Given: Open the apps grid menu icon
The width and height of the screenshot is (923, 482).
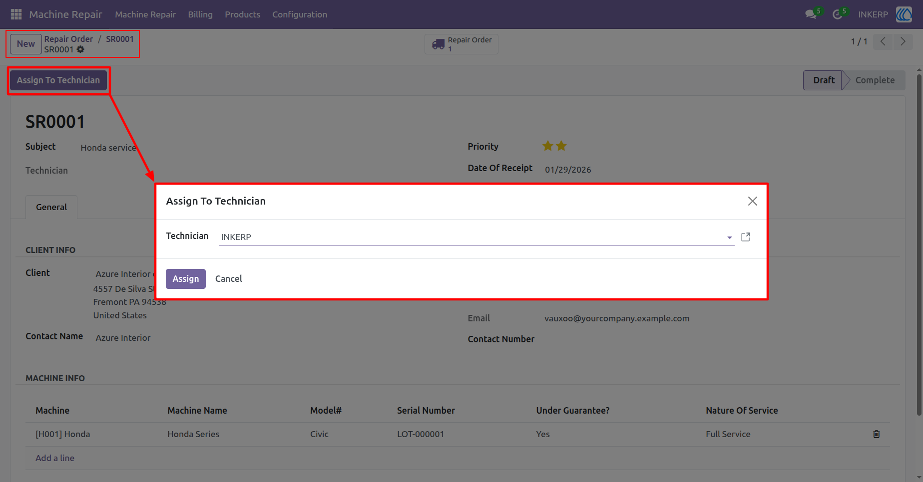Looking at the screenshot, I should [16, 14].
